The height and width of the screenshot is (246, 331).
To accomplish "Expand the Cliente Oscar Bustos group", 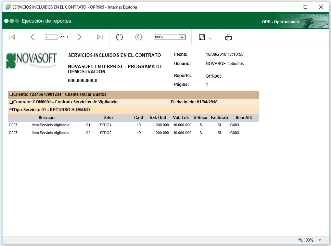I will click(x=11, y=94).
